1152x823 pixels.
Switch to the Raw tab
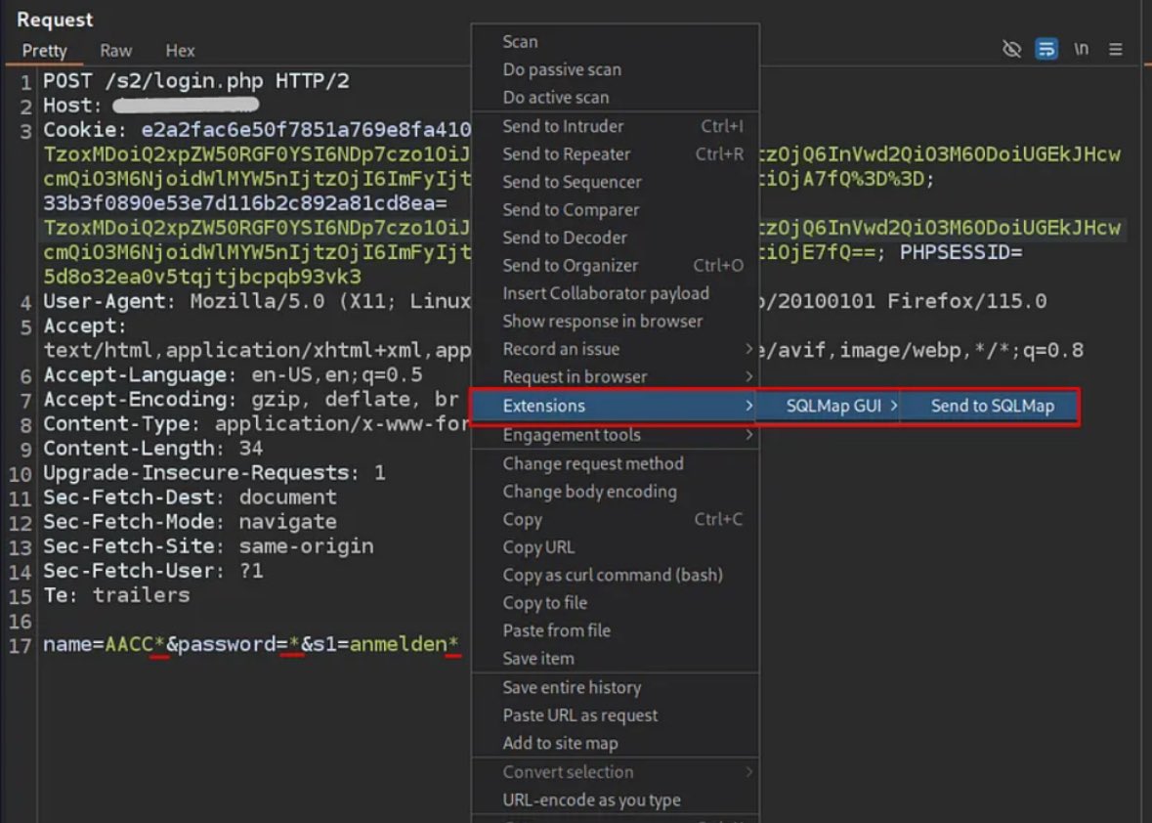116,51
